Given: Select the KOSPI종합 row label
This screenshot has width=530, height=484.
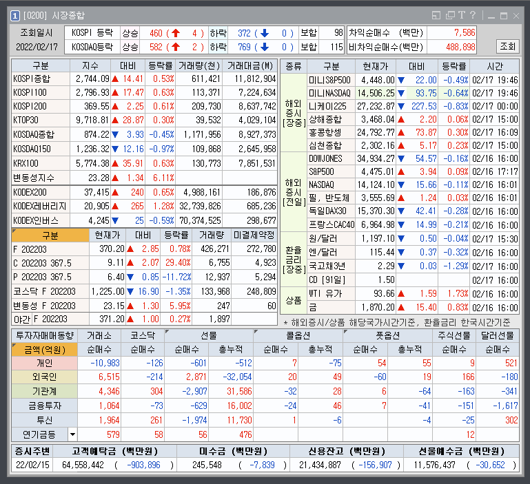Looking at the screenshot, I should click(41, 79).
